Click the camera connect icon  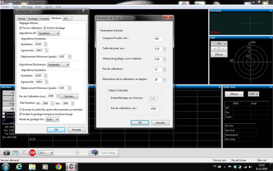[x=6, y=153]
